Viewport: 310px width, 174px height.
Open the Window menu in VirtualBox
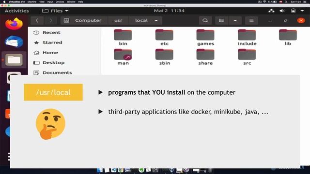[71, 2]
